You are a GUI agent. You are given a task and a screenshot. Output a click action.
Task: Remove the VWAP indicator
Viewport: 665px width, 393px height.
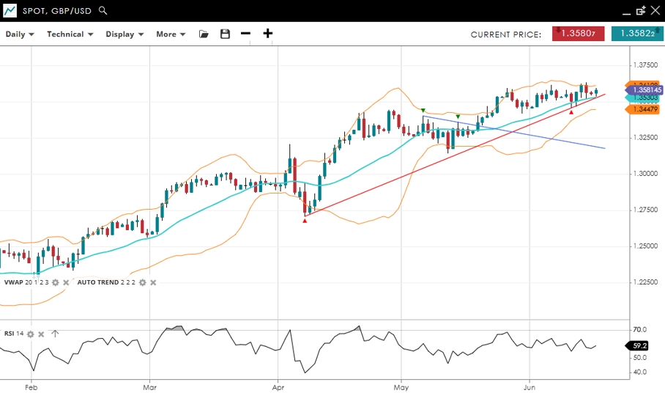(66, 282)
